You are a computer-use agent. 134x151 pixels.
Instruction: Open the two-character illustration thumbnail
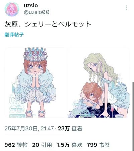(98, 83)
